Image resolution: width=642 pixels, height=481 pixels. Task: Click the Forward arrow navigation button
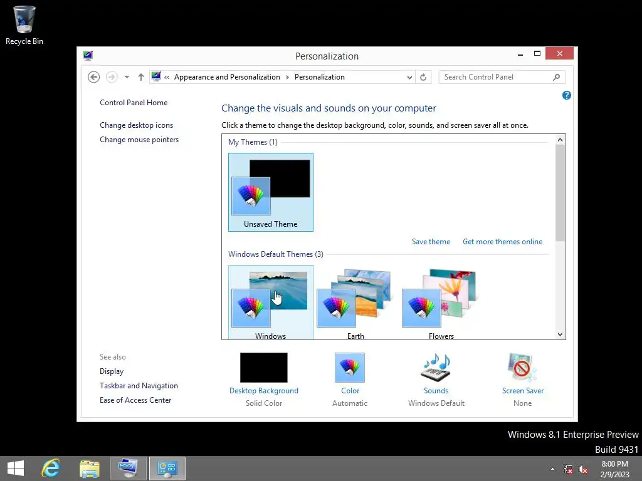click(x=112, y=77)
